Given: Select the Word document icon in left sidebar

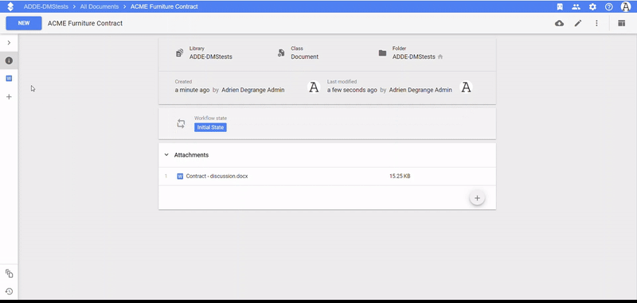Looking at the screenshot, I should point(9,78).
